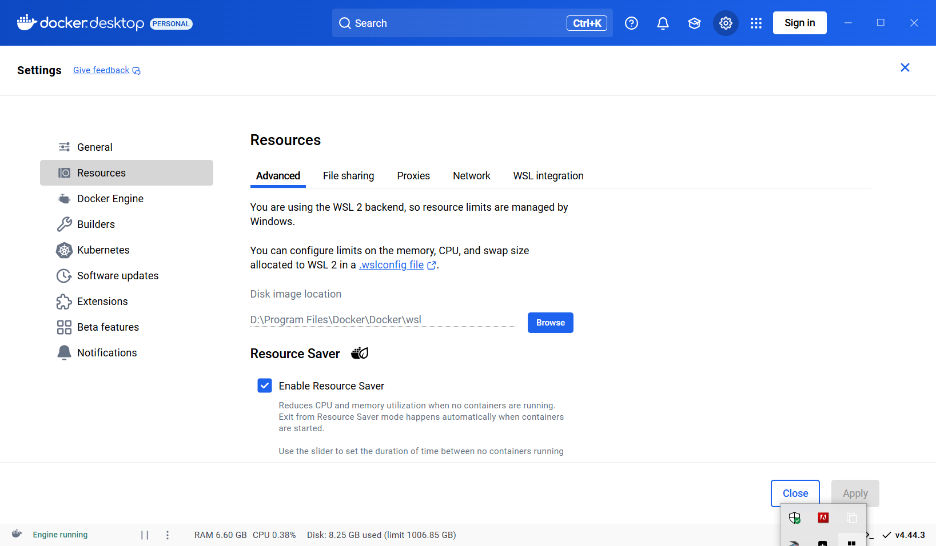Open the Network tab
Viewport: 936px width, 546px height.
click(x=472, y=176)
